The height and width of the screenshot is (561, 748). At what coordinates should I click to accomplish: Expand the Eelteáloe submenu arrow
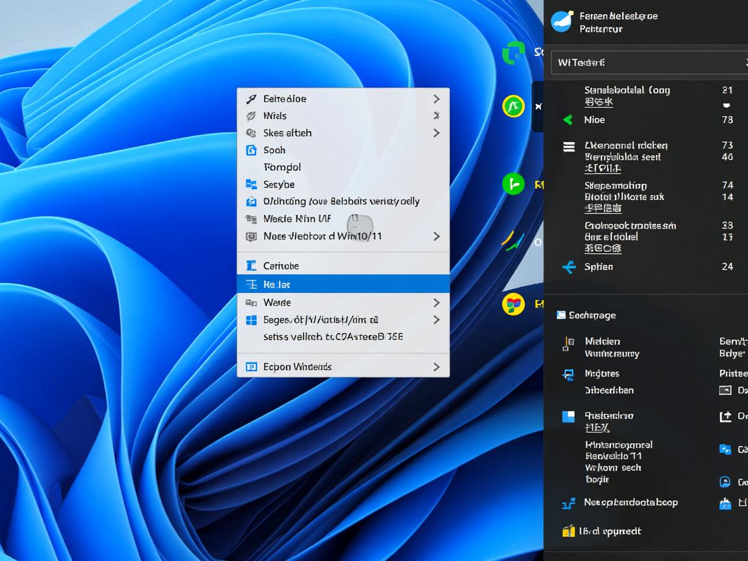tap(436, 99)
